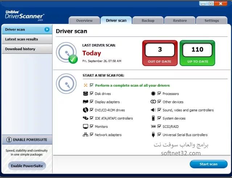Uncheck the Display adapters checkbox
The height and width of the screenshot is (178, 232).
click(92, 102)
